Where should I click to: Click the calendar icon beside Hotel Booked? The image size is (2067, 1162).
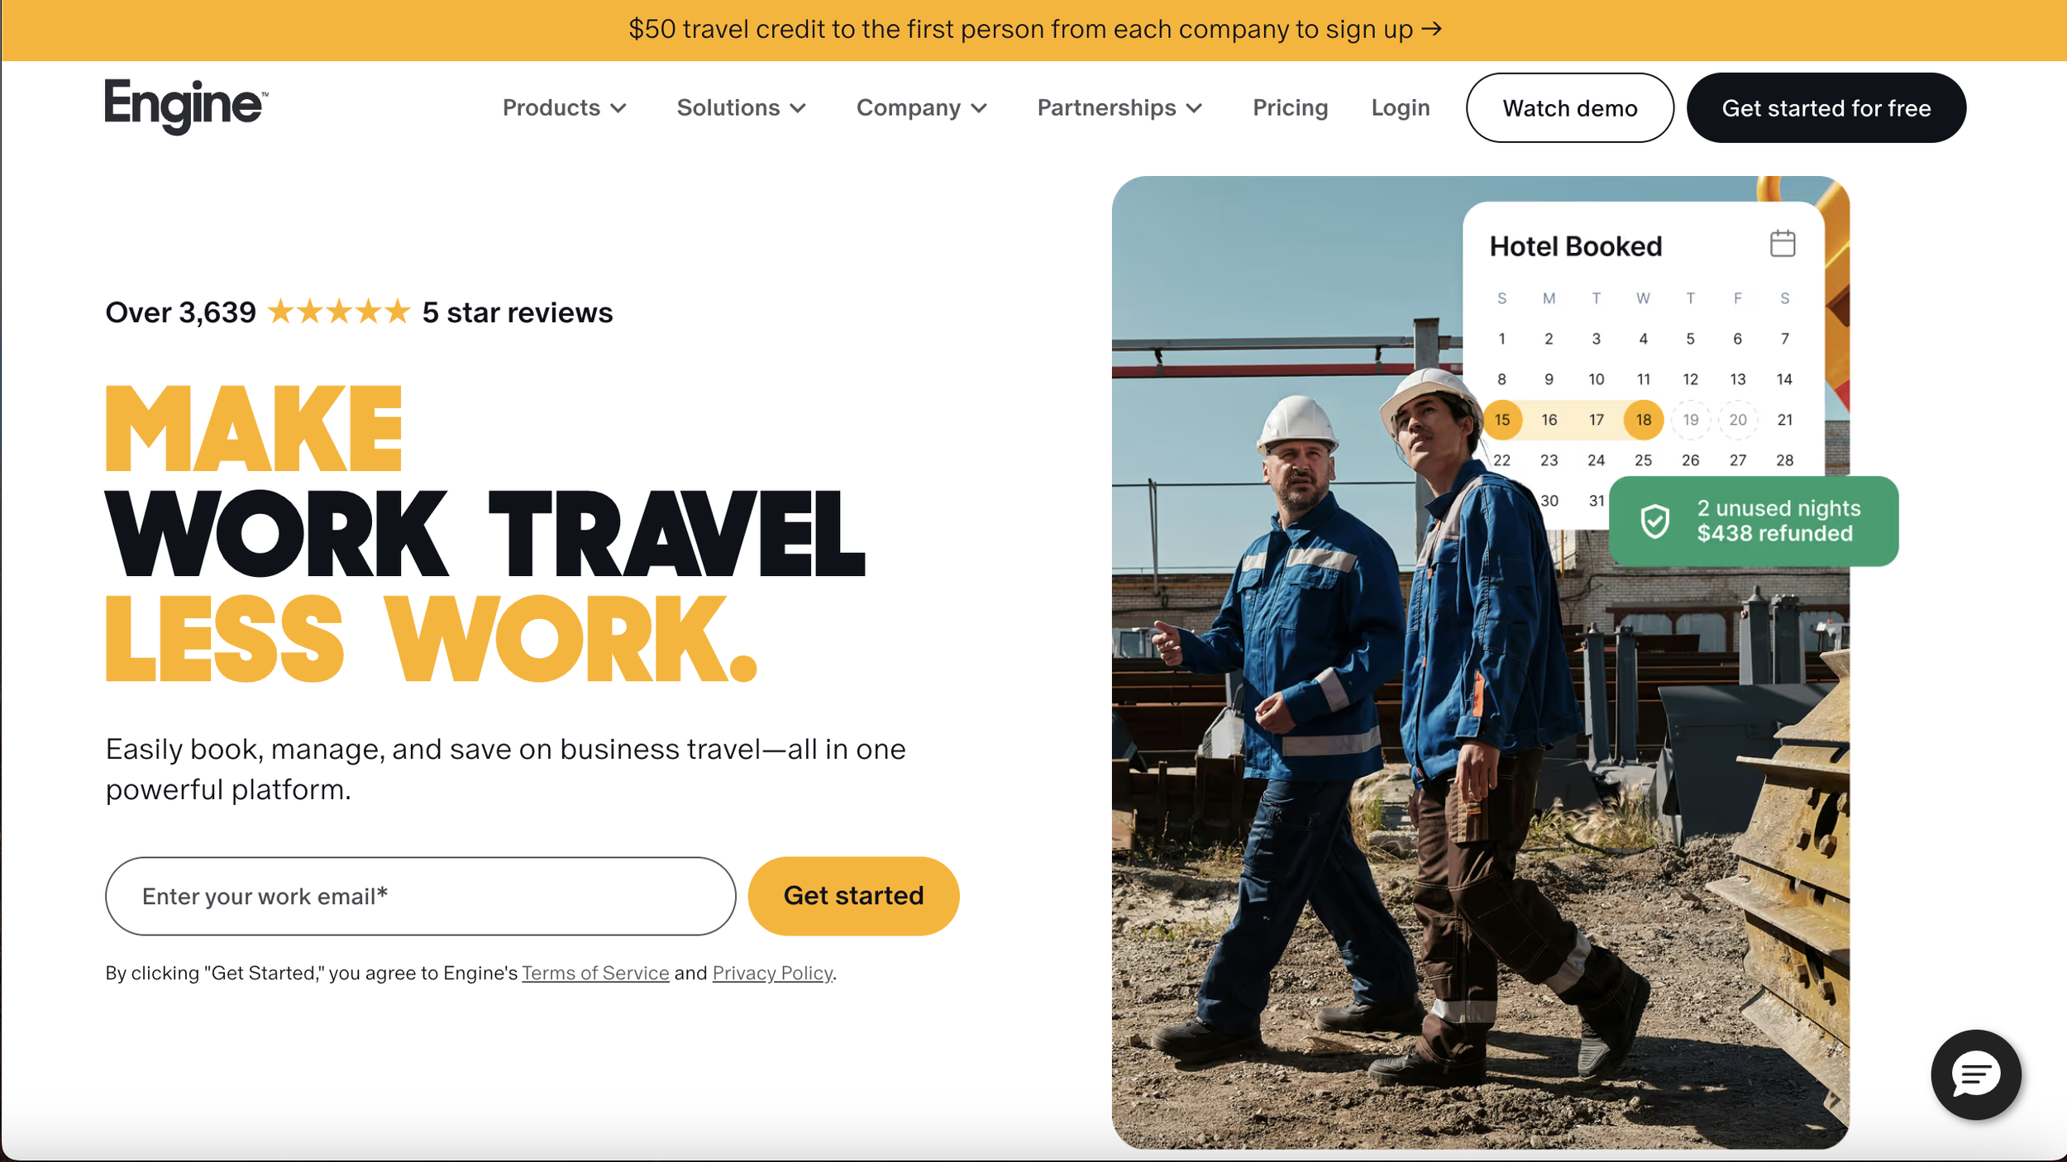(1782, 244)
